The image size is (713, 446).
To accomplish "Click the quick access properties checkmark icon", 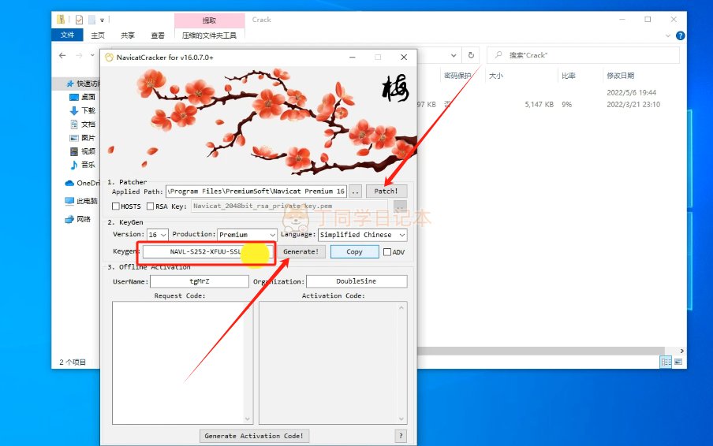I will click(x=79, y=20).
